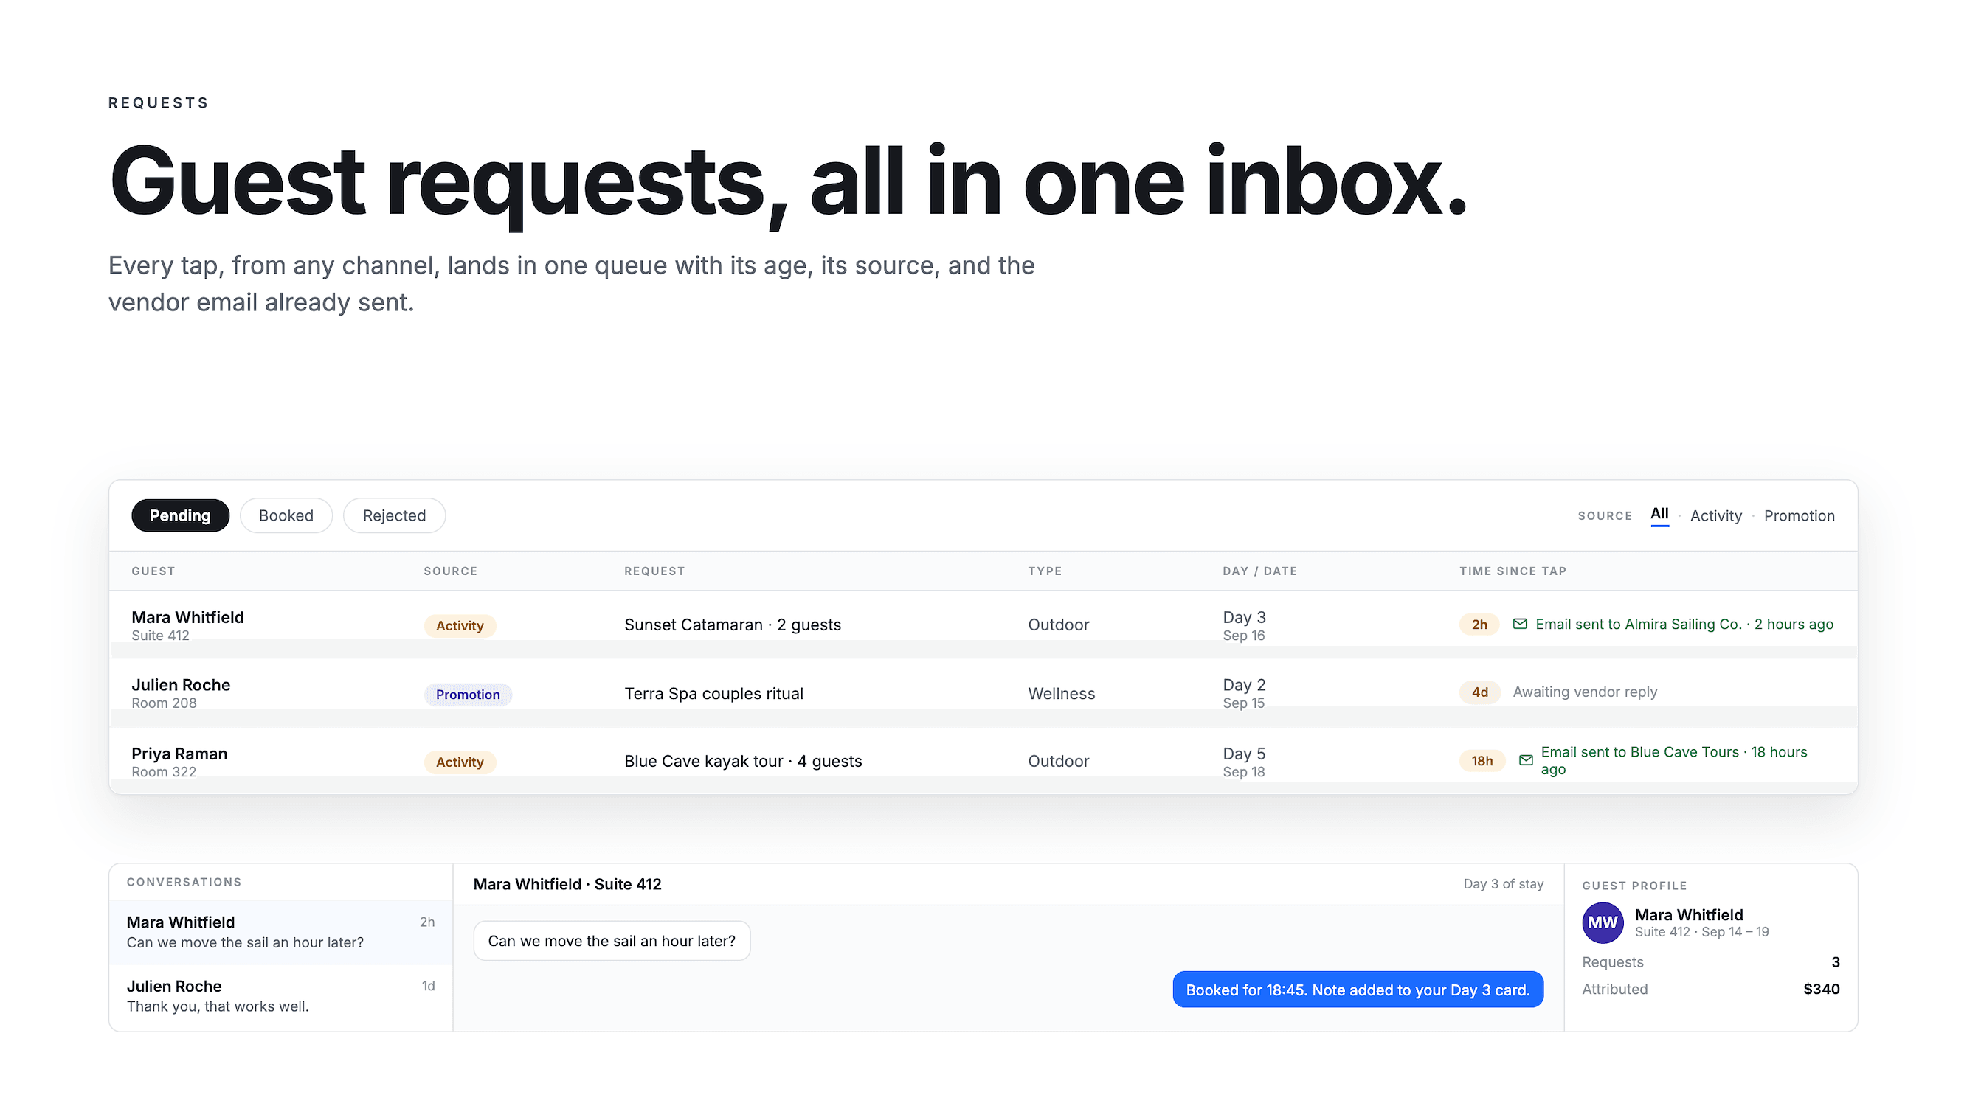Click the 18h time badge
This screenshot has width=1967, height=1106.
(x=1482, y=761)
